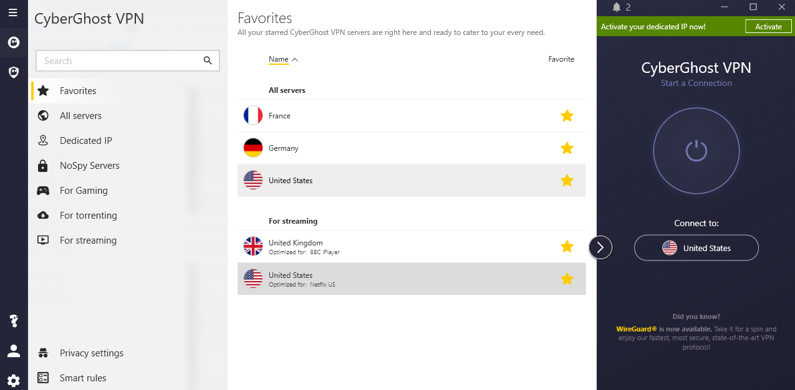Open Privacy settings link
Viewport: 795px width, 390px height.
[91, 353]
